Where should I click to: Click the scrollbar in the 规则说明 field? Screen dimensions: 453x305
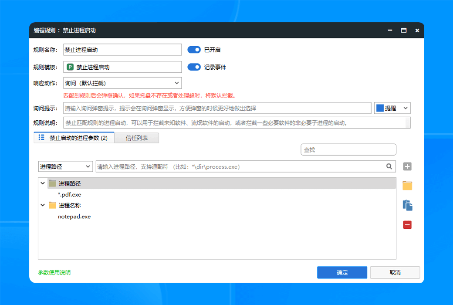tap(408, 123)
